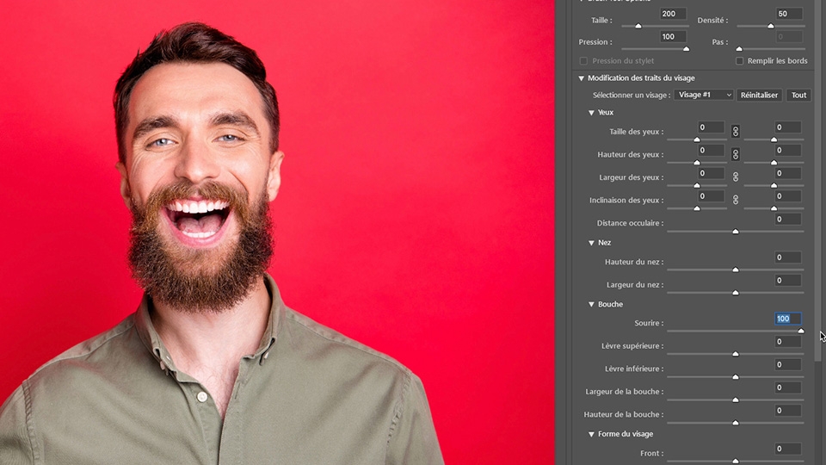Toggle link icon for Hauteur des yeux

click(x=736, y=154)
